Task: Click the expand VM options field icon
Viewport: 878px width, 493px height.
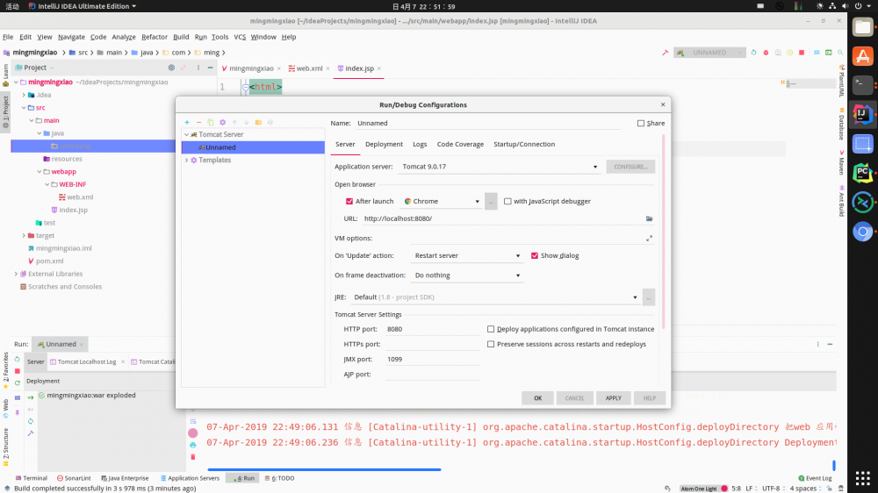Action: [x=649, y=239]
